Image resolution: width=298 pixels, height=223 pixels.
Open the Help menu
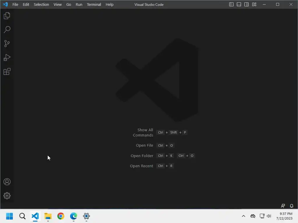[109, 5]
